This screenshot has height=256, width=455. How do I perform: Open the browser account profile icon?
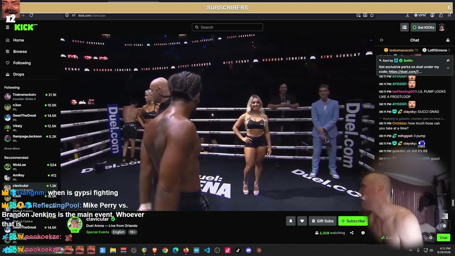pos(432,15)
